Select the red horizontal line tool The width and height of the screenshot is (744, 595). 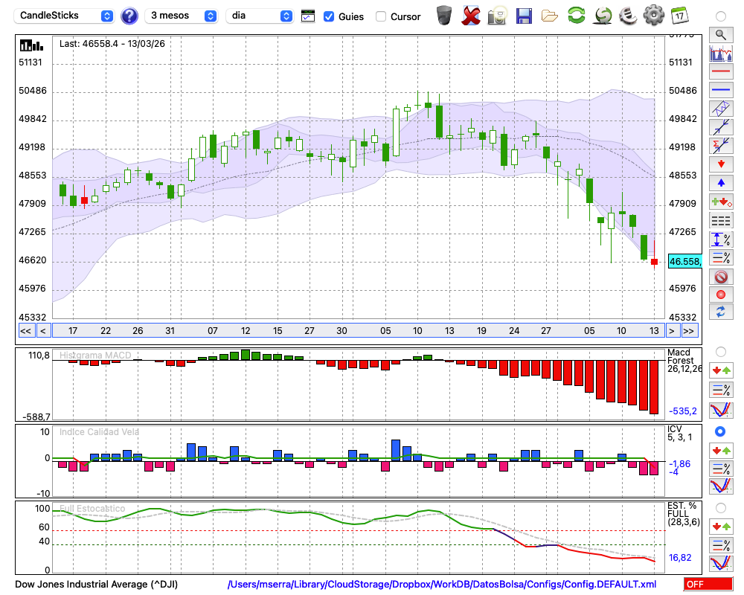721,71
